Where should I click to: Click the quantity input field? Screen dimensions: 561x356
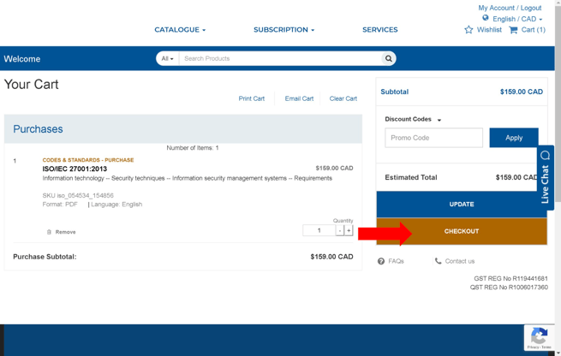[x=319, y=230]
